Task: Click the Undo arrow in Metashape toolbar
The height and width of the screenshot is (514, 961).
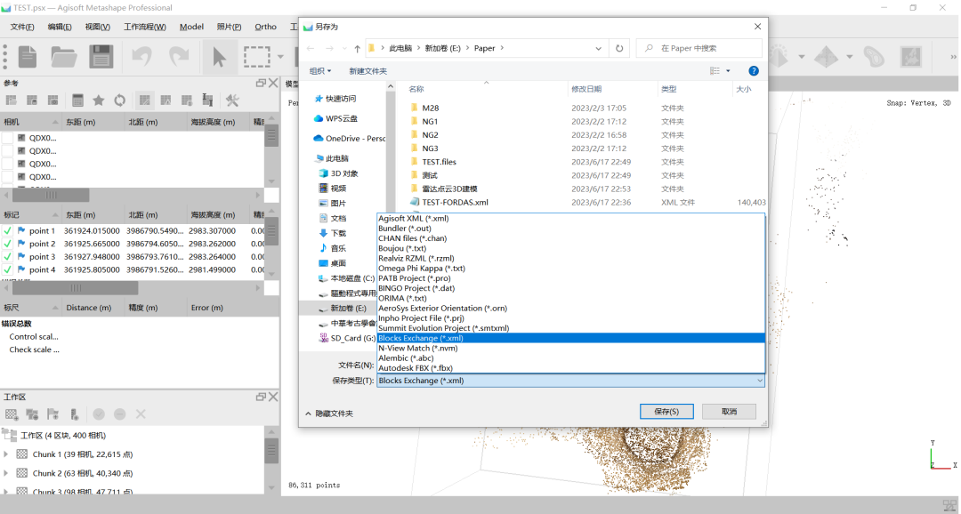Action: pos(141,56)
